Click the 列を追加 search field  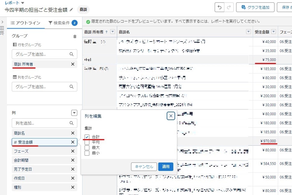coord(44,123)
